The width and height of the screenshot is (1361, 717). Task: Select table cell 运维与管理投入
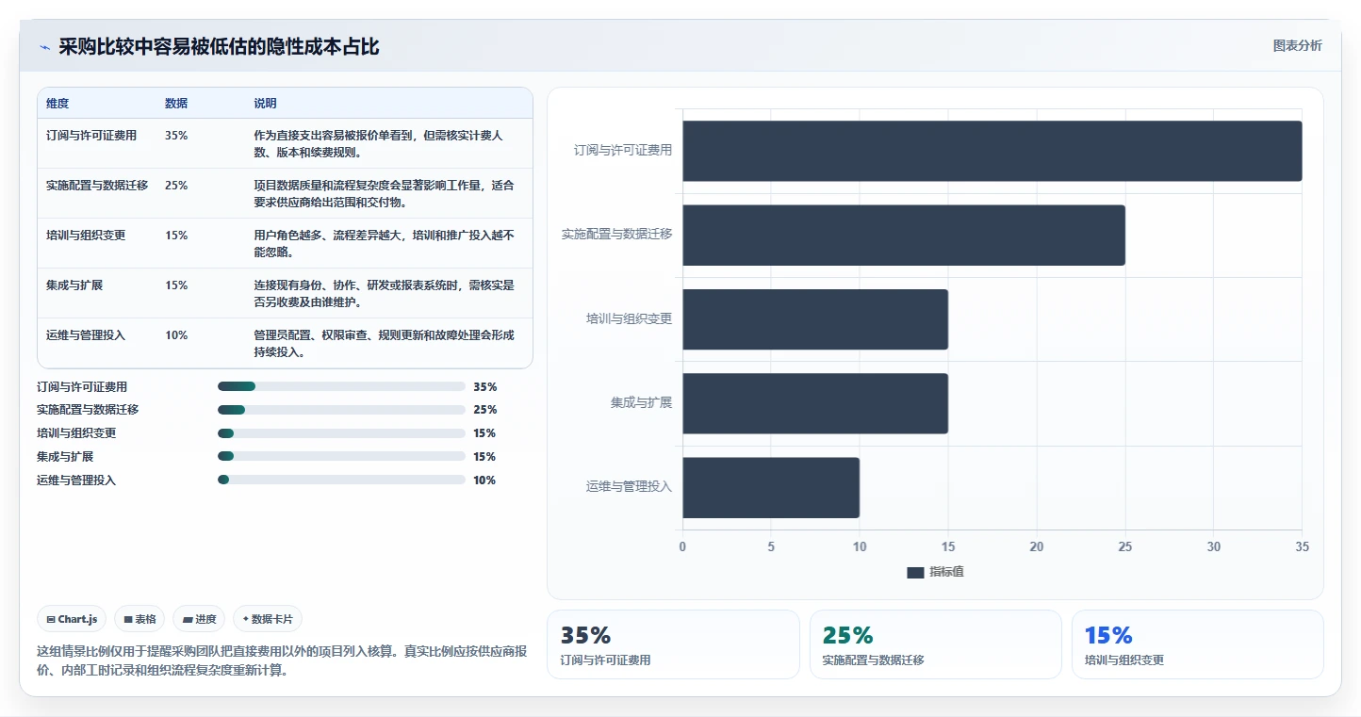click(86, 335)
